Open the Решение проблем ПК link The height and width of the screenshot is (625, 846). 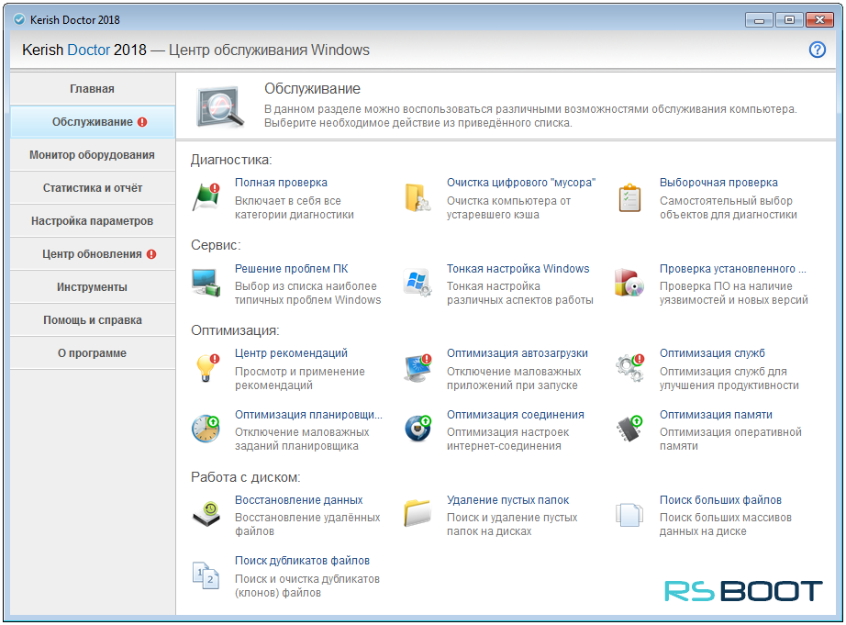(x=292, y=268)
